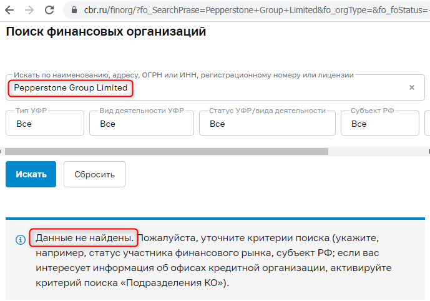Reset filters with Сбросить button
Viewport: 430px width, 301px height.
95,174
